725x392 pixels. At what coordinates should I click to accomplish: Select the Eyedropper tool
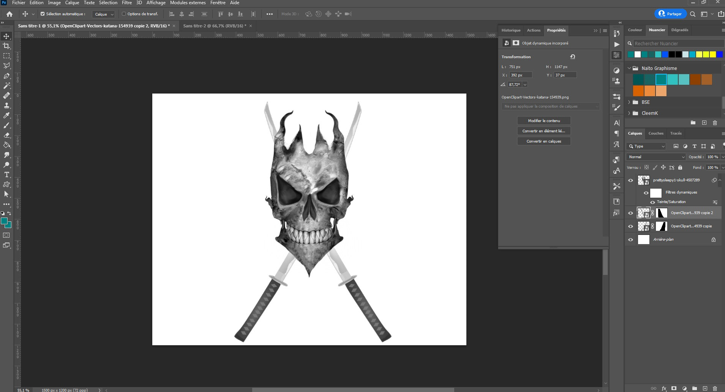click(6, 115)
